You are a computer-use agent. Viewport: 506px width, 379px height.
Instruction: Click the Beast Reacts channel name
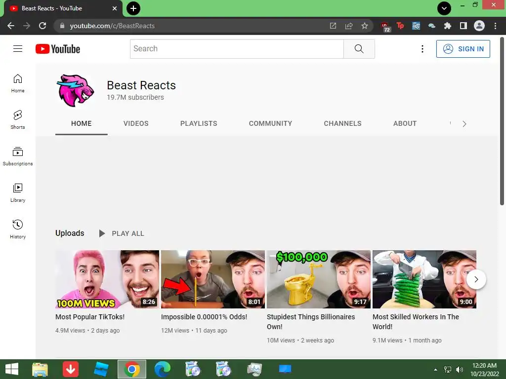(141, 85)
